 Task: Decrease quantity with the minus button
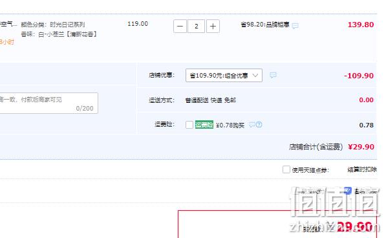point(180,26)
